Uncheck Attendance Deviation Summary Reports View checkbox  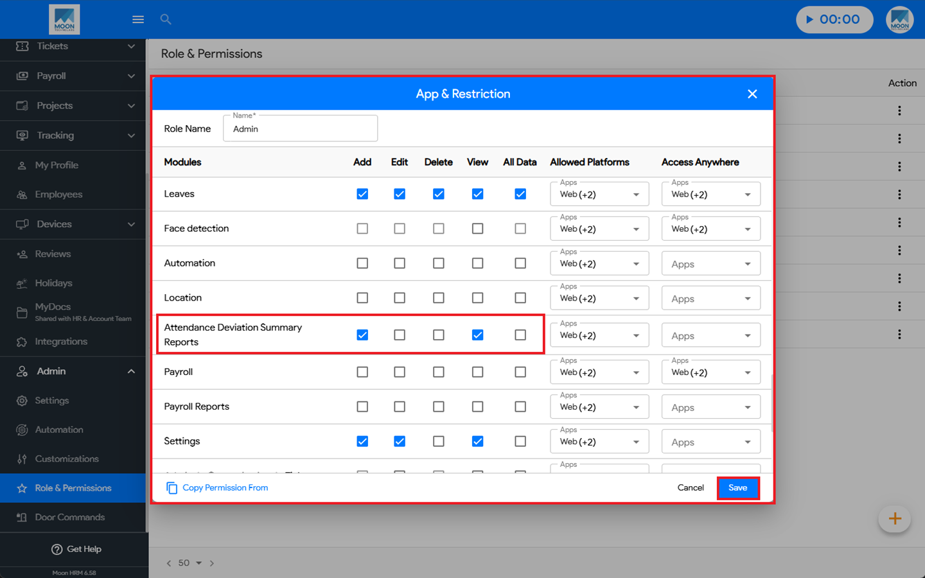click(477, 335)
